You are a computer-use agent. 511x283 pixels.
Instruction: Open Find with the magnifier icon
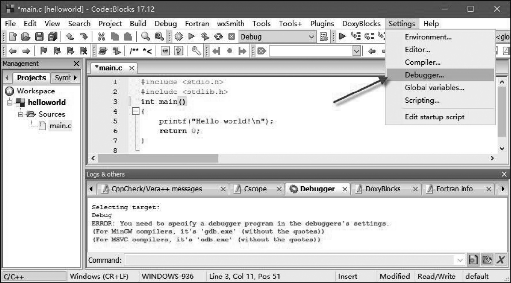point(145,37)
